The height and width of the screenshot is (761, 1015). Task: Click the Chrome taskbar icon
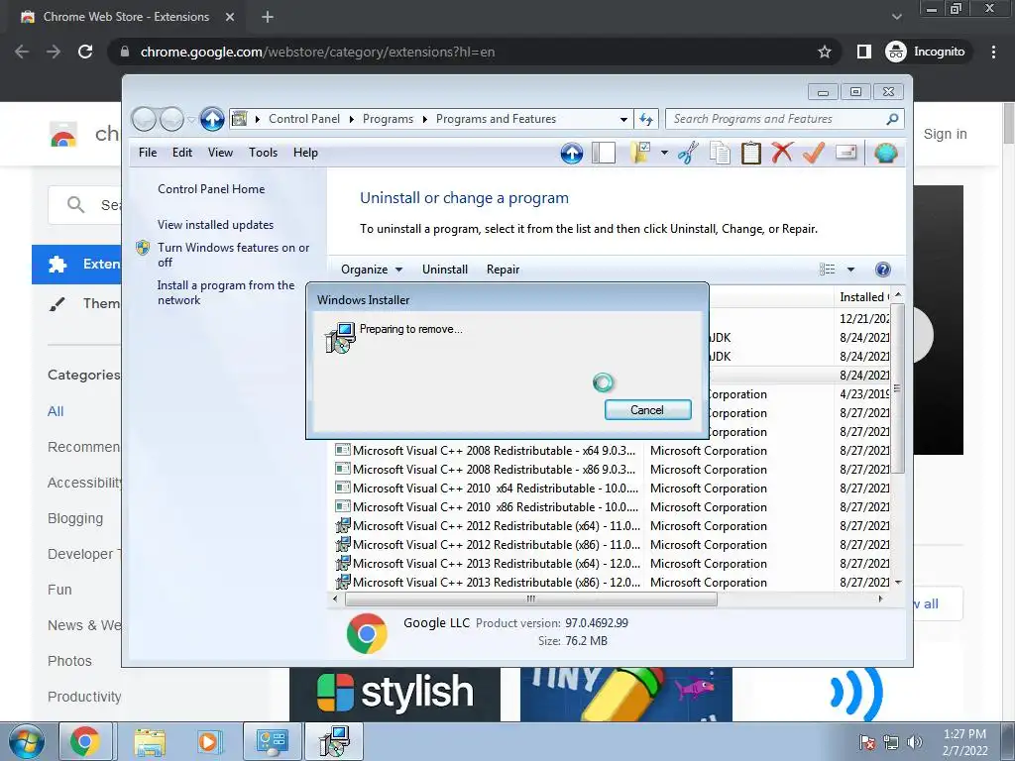point(85,741)
